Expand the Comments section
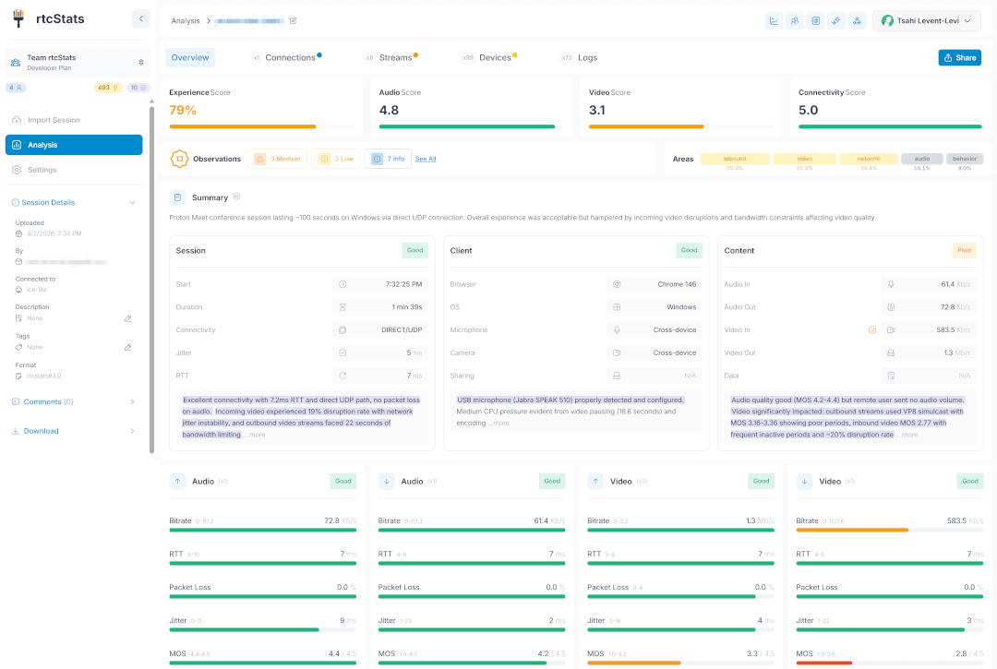Image resolution: width=997 pixels, height=669 pixels. [132, 401]
